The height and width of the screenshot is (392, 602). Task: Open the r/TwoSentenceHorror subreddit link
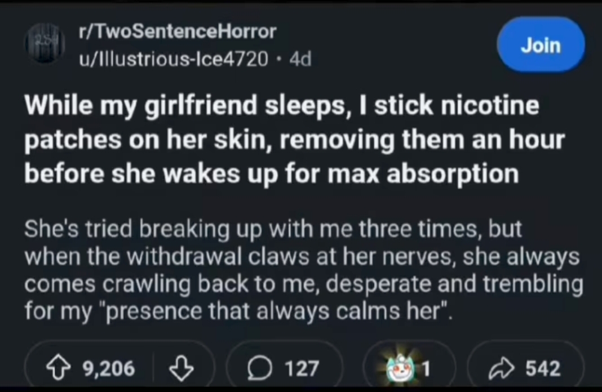click(178, 32)
